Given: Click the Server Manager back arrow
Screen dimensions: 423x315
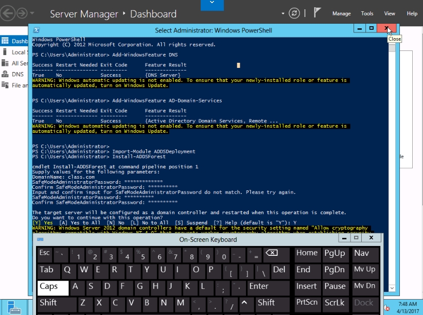Looking at the screenshot, I should point(9,13).
